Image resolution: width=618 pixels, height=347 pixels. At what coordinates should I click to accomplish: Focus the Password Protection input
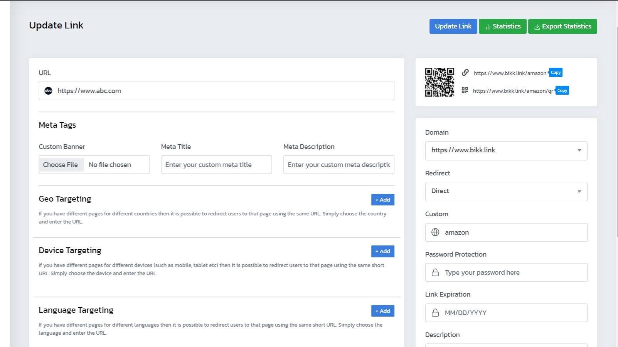point(506,272)
